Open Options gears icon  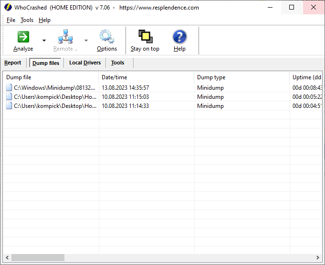point(107,36)
